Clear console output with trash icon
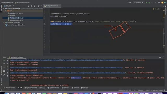This screenshot has width=167, height=94. [x=7, y=75]
